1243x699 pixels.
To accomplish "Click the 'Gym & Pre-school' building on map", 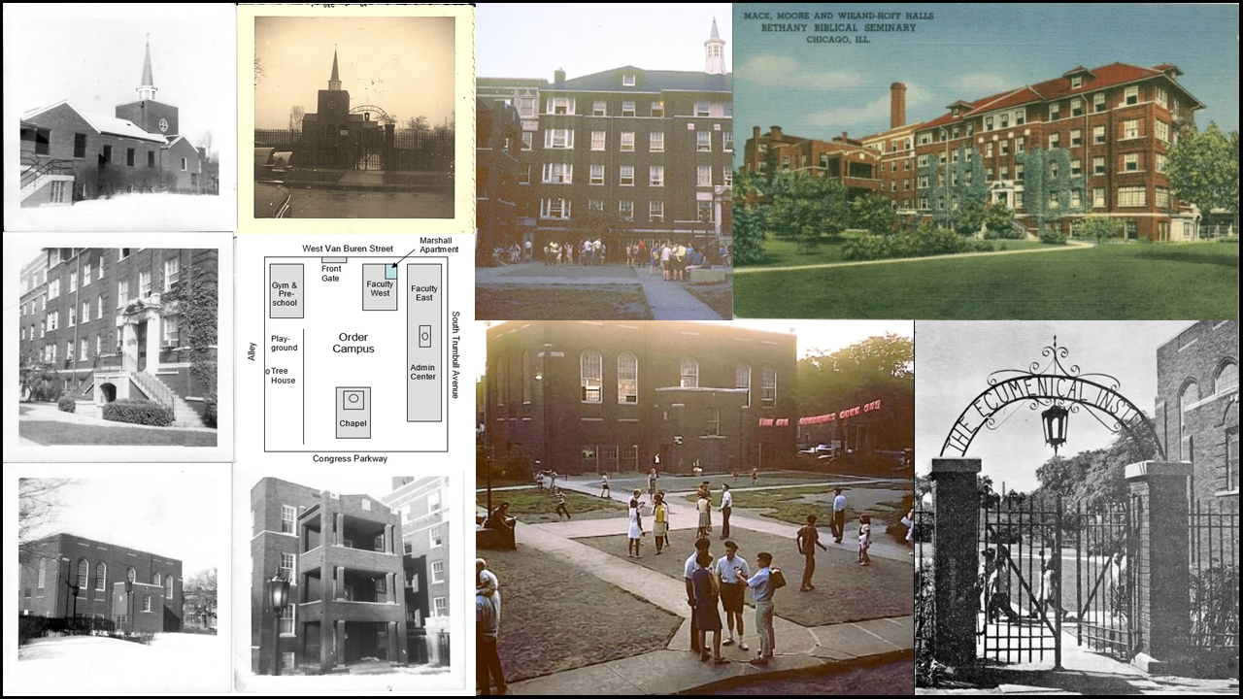I will [286, 290].
